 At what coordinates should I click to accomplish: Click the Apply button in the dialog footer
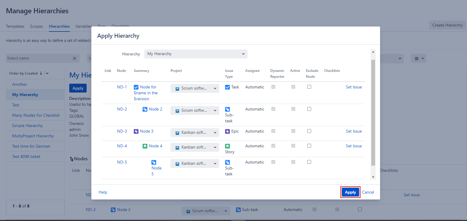click(x=350, y=192)
